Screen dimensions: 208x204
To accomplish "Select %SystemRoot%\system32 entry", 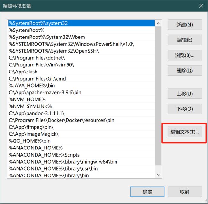I will pos(81,23).
